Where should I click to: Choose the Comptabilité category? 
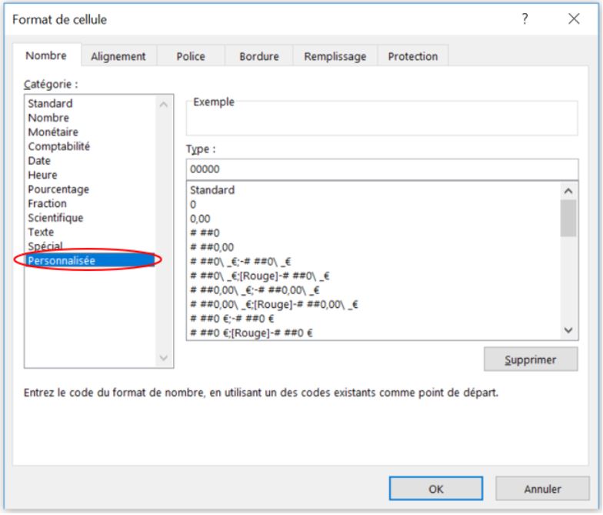(58, 146)
